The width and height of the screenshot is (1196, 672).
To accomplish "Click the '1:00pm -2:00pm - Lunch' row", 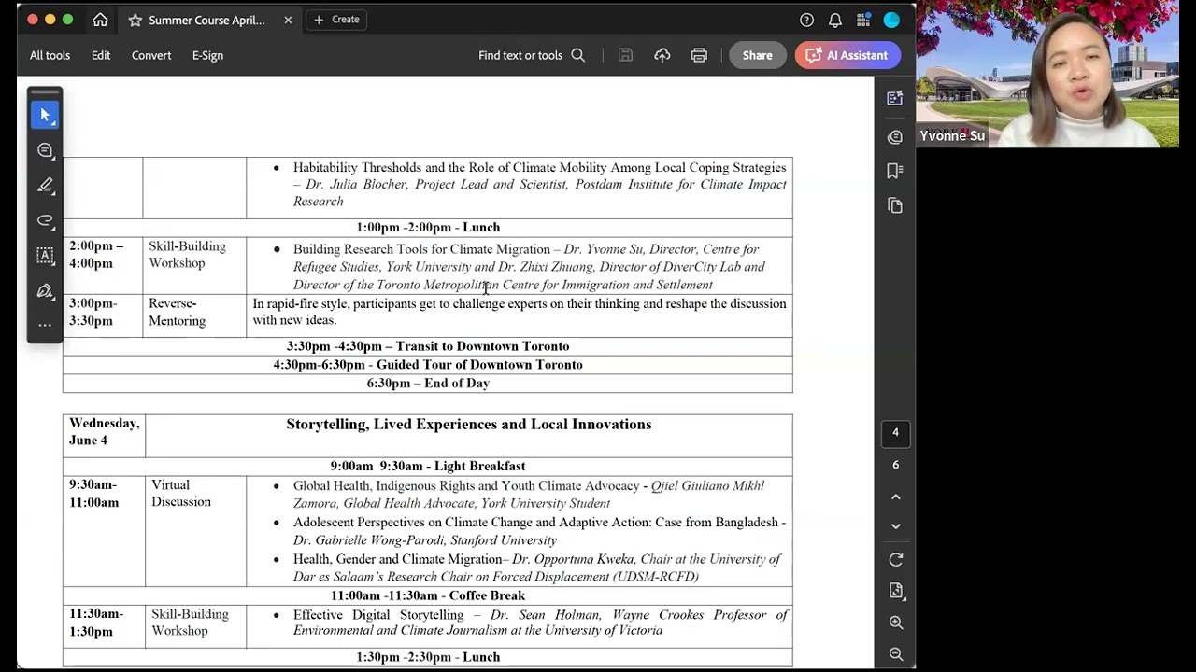I will [x=428, y=228].
